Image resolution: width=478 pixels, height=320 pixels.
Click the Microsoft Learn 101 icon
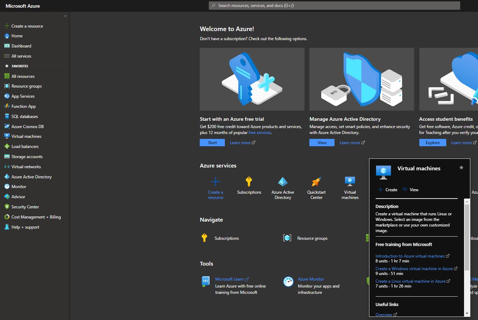pyautogui.click(x=206, y=281)
